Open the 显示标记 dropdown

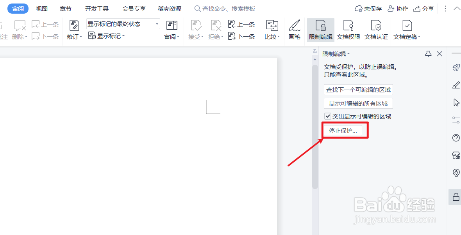pyautogui.click(x=107, y=36)
